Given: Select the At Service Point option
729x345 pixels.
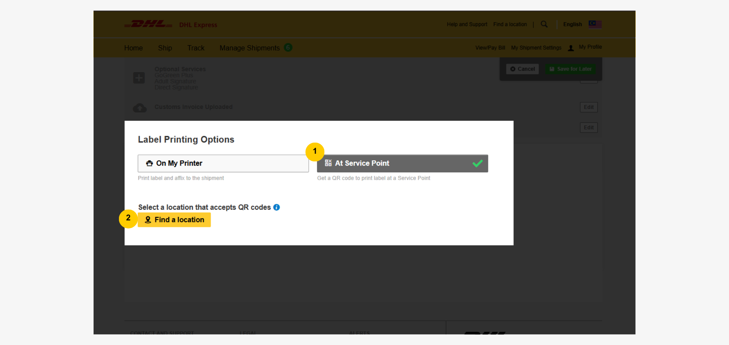Looking at the screenshot, I should 402,163.
